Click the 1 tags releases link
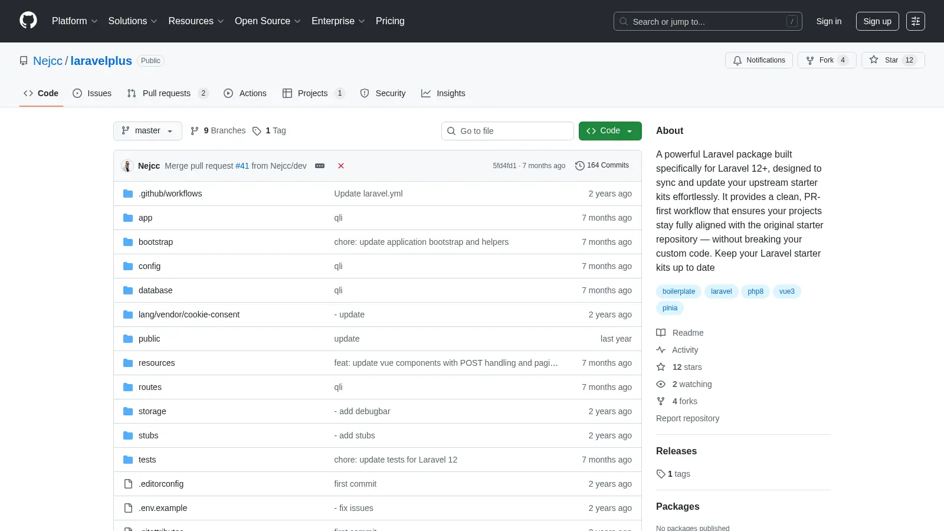Image resolution: width=944 pixels, height=531 pixels. pyautogui.click(x=673, y=474)
